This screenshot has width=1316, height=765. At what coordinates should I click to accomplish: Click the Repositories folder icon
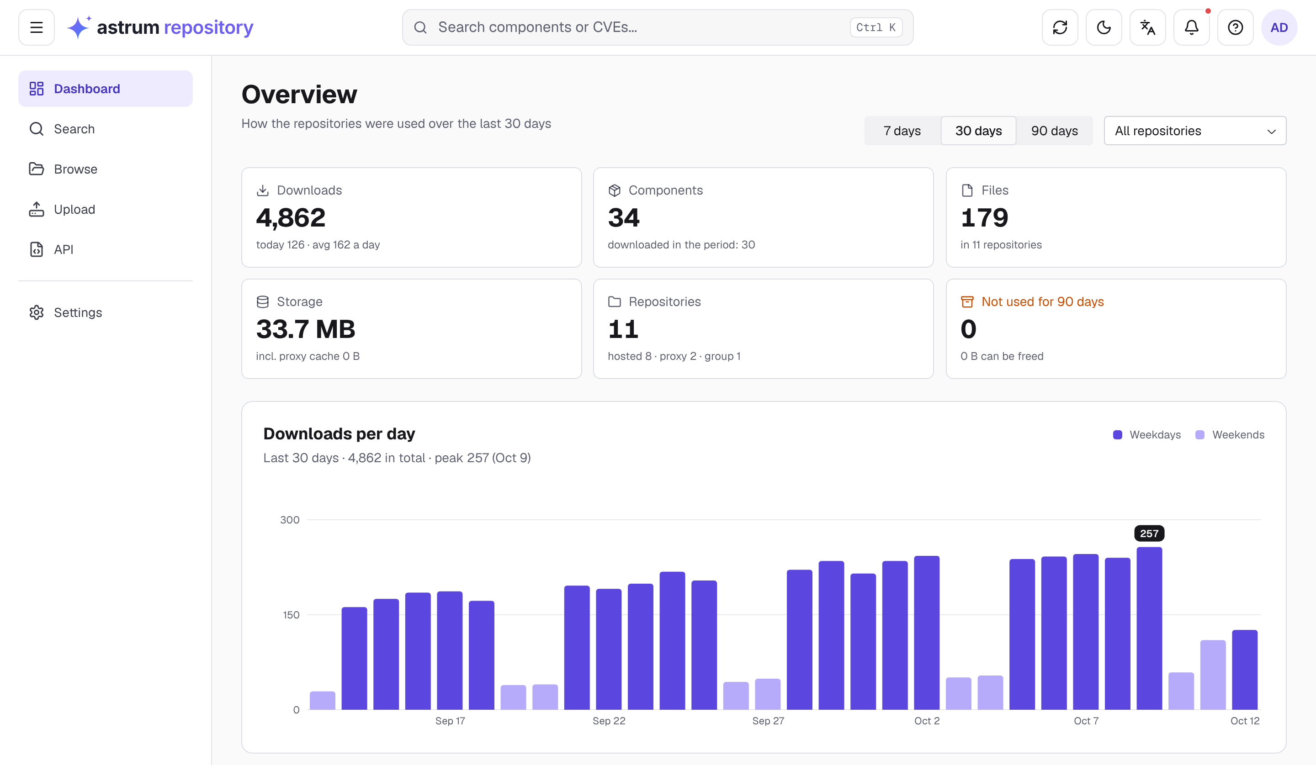614,301
